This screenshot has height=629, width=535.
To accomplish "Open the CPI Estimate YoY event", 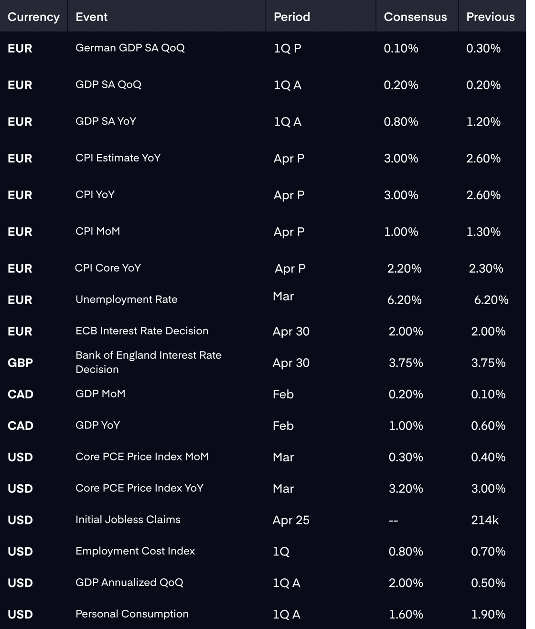I will [x=118, y=158].
